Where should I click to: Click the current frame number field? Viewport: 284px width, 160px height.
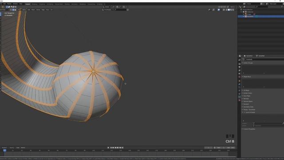(209, 148)
